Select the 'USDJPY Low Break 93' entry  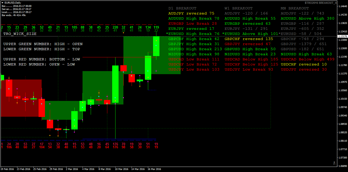[x=249, y=70]
